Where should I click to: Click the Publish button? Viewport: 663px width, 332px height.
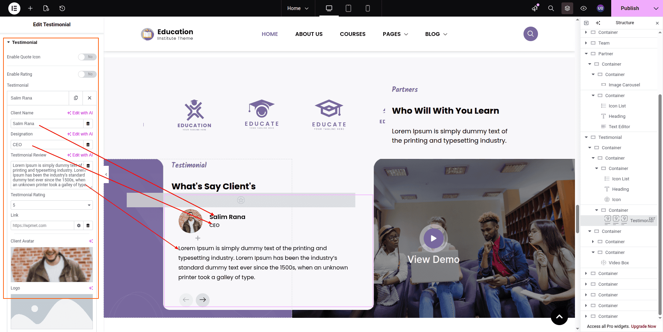pyautogui.click(x=630, y=8)
